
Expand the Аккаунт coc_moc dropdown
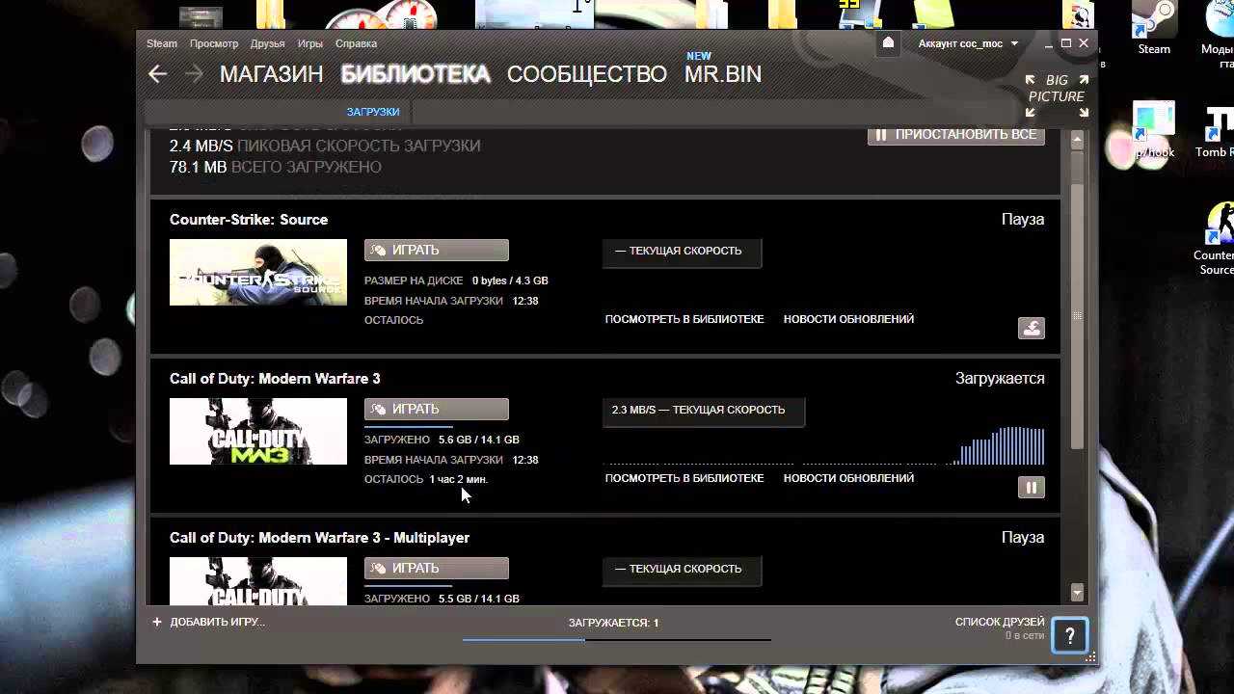pos(967,43)
